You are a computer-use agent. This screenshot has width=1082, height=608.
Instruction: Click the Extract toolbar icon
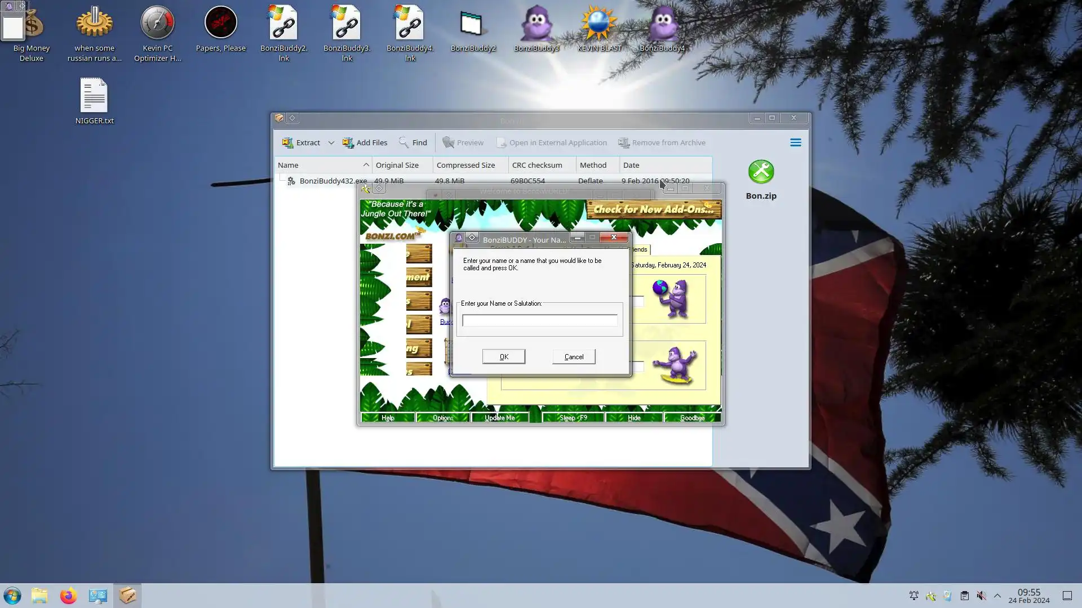pos(288,143)
